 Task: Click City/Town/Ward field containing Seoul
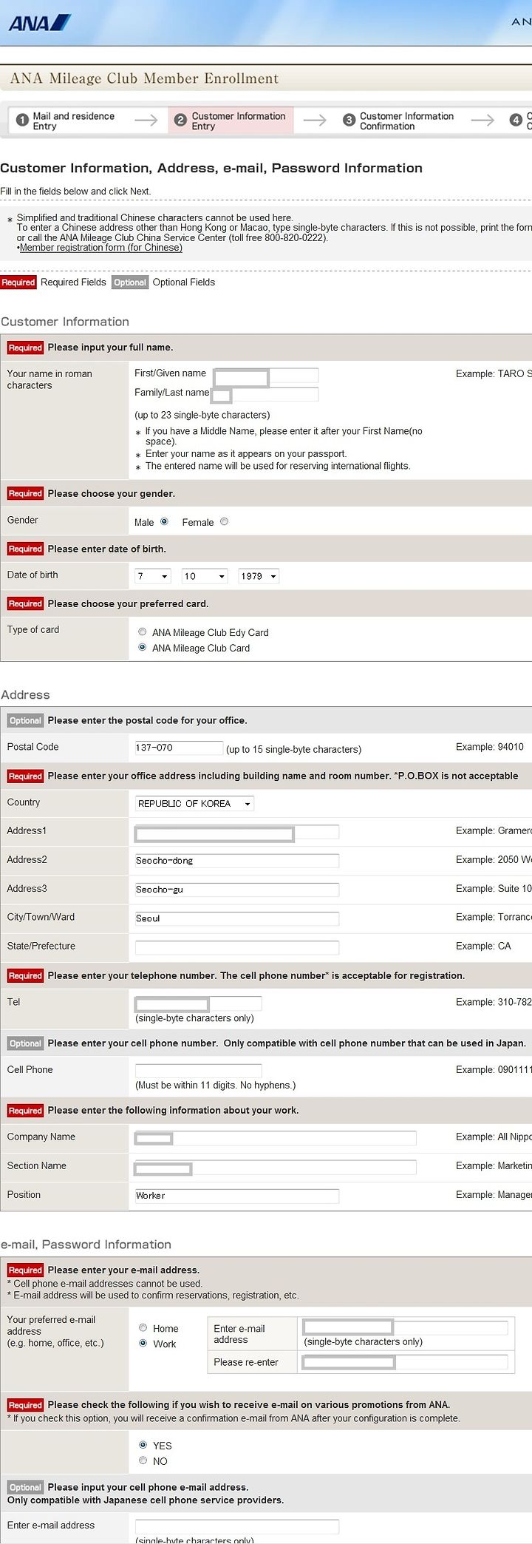pos(237,918)
